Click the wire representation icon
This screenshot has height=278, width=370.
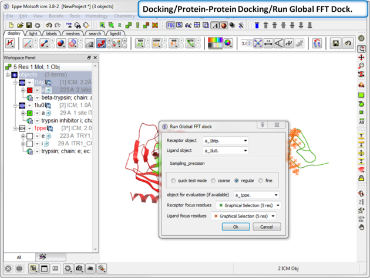tap(28, 43)
